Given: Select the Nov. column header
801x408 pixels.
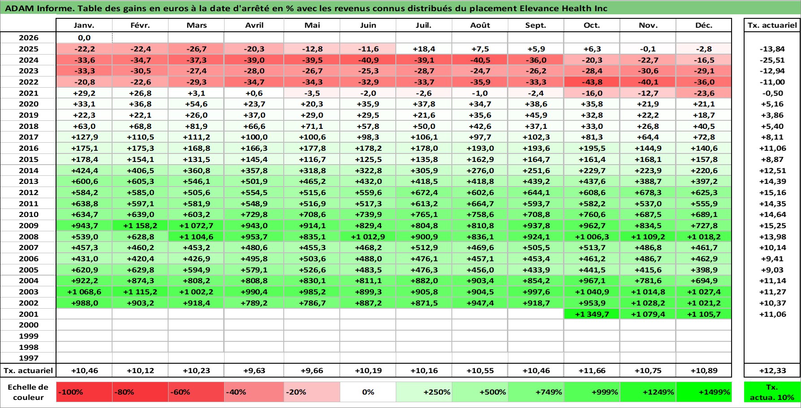Looking at the screenshot, I should (648, 25).
